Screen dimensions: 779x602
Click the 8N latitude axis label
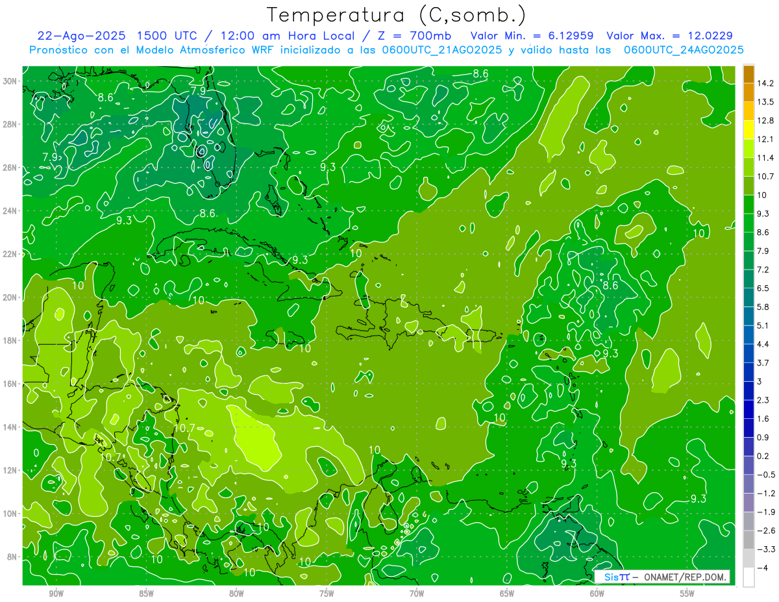[13, 557]
